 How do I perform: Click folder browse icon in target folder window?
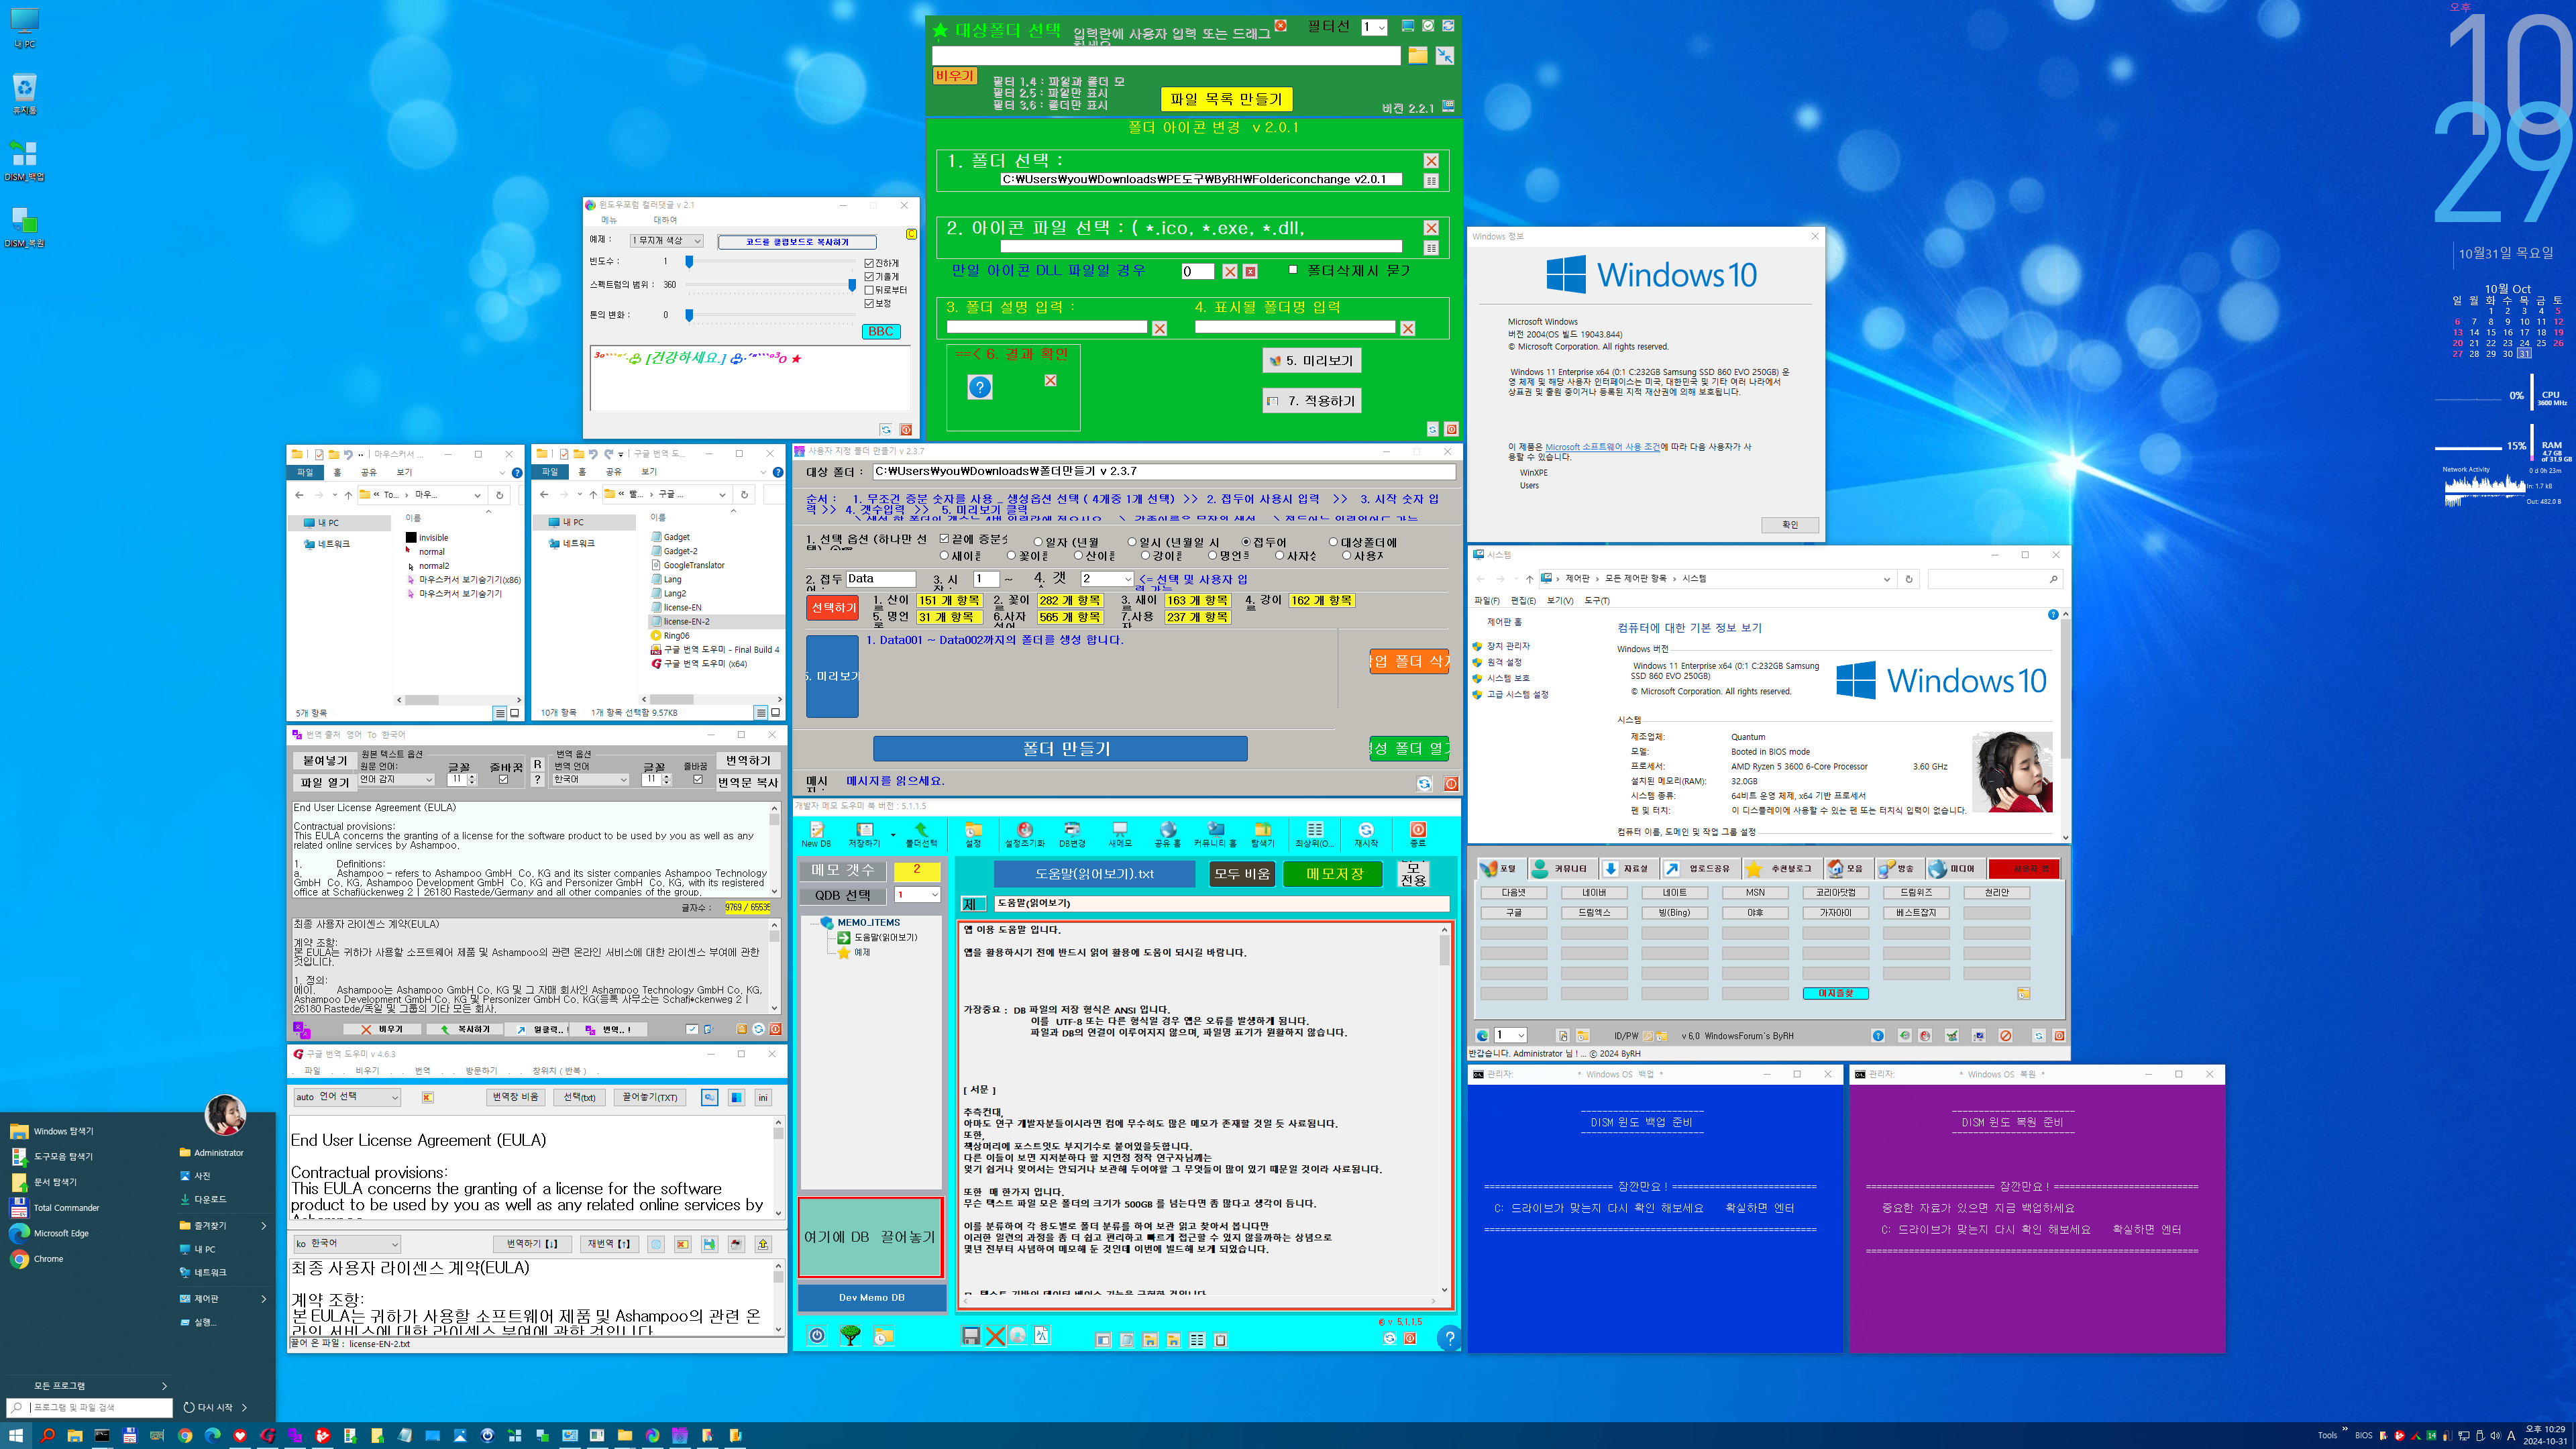1417,56
